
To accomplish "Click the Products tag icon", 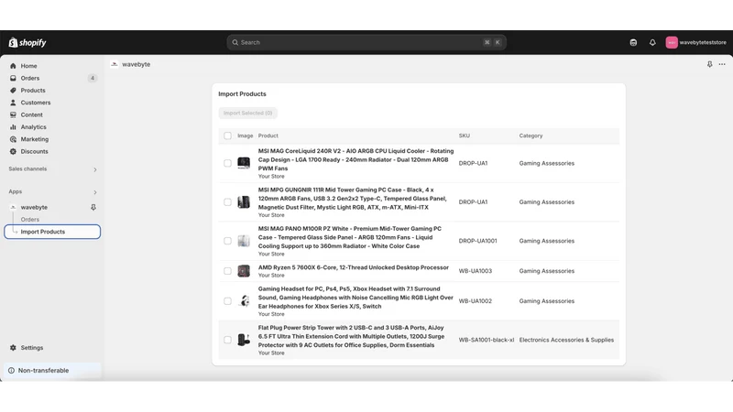I will [13, 90].
